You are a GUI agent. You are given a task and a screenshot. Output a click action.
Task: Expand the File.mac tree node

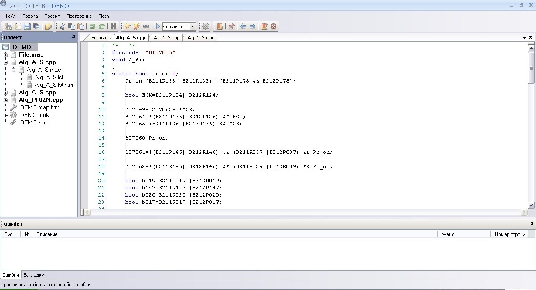6,55
